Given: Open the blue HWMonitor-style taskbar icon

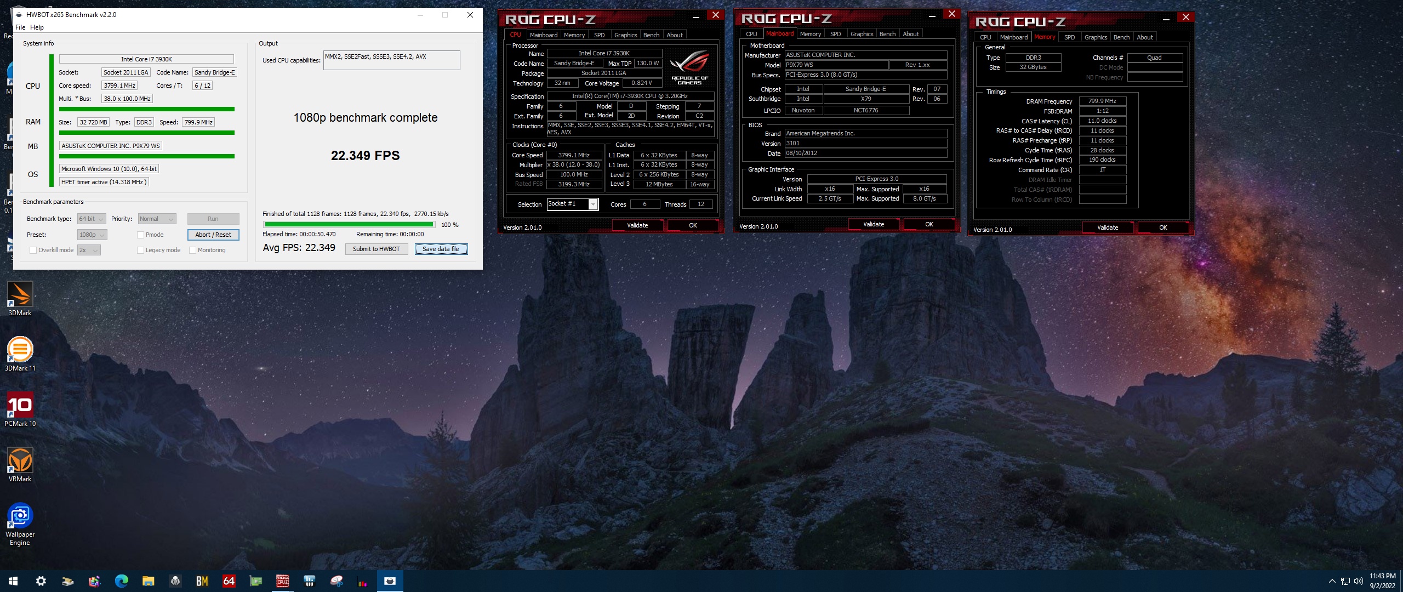Looking at the screenshot, I should [x=309, y=581].
